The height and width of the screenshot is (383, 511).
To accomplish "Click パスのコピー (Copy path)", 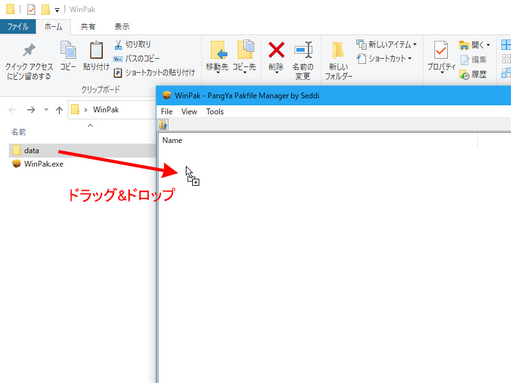I will click(136, 59).
